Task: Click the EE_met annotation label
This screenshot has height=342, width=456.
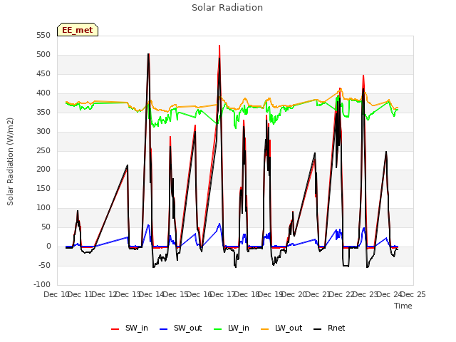Action: [x=78, y=30]
